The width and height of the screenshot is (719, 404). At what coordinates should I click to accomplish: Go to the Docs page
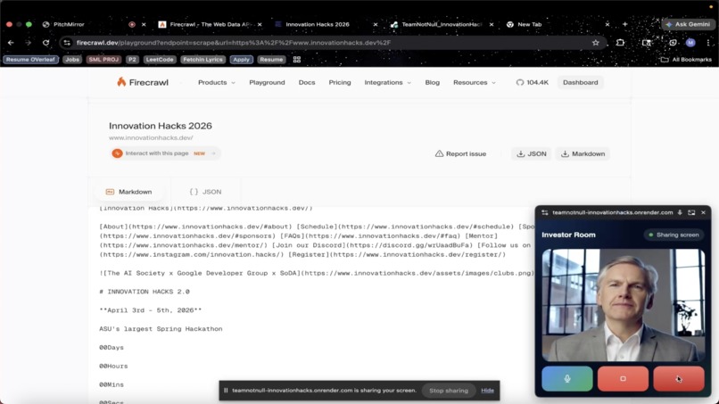pyautogui.click(x=307, y=83)
